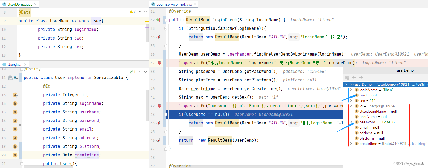The image size is (428, 168).
Task: Toggle the breakpoint on line 42
Action: click(160, 106)
